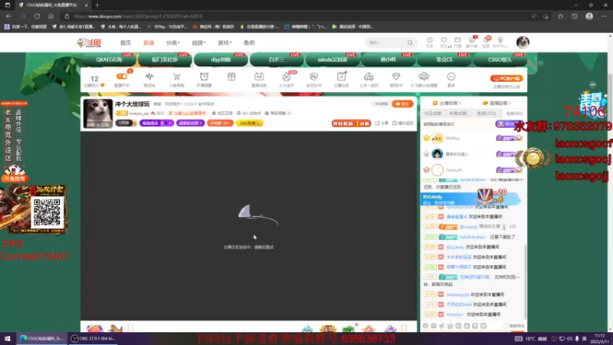Expand the 分类 dropdown in navigation
This screenshot has height=345, width=613.
click(173, 43)
